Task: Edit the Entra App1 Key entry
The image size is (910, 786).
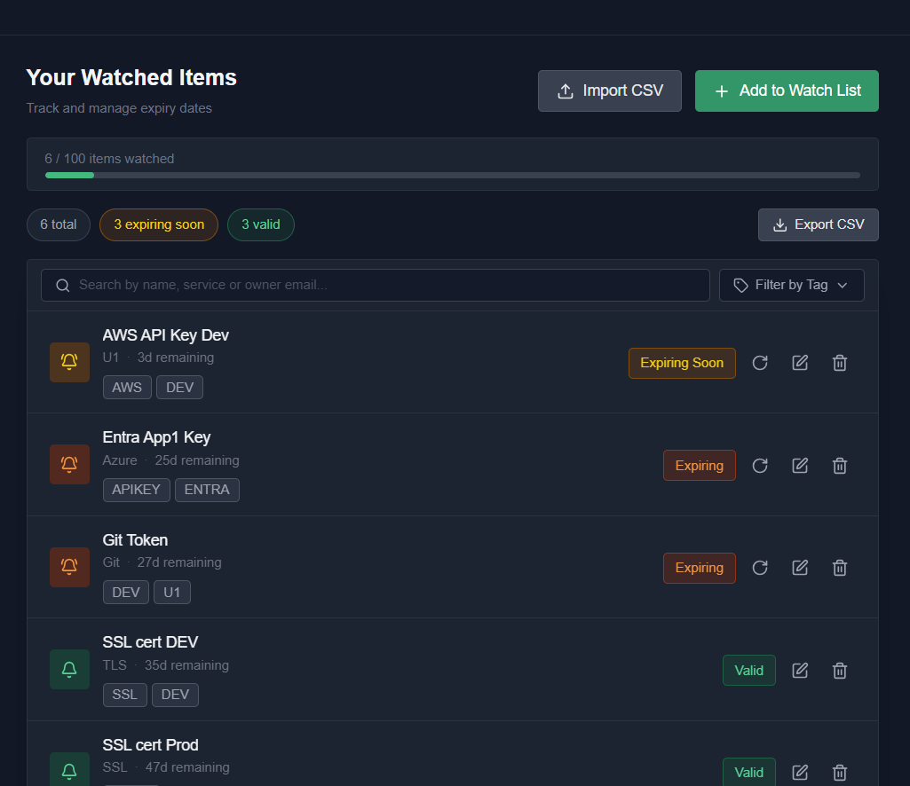Action: pos(799,465)
